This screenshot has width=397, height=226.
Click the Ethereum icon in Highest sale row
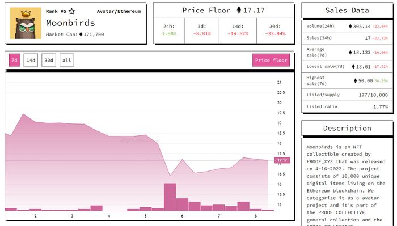pyautogui.click(x=356, y=80)
